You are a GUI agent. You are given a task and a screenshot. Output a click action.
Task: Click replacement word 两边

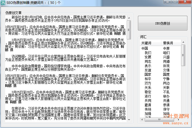click(166, 83)
